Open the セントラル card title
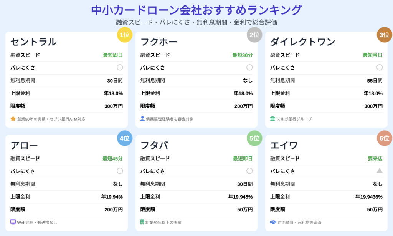Viewport: 393px width, 236px height. point(34,42)
